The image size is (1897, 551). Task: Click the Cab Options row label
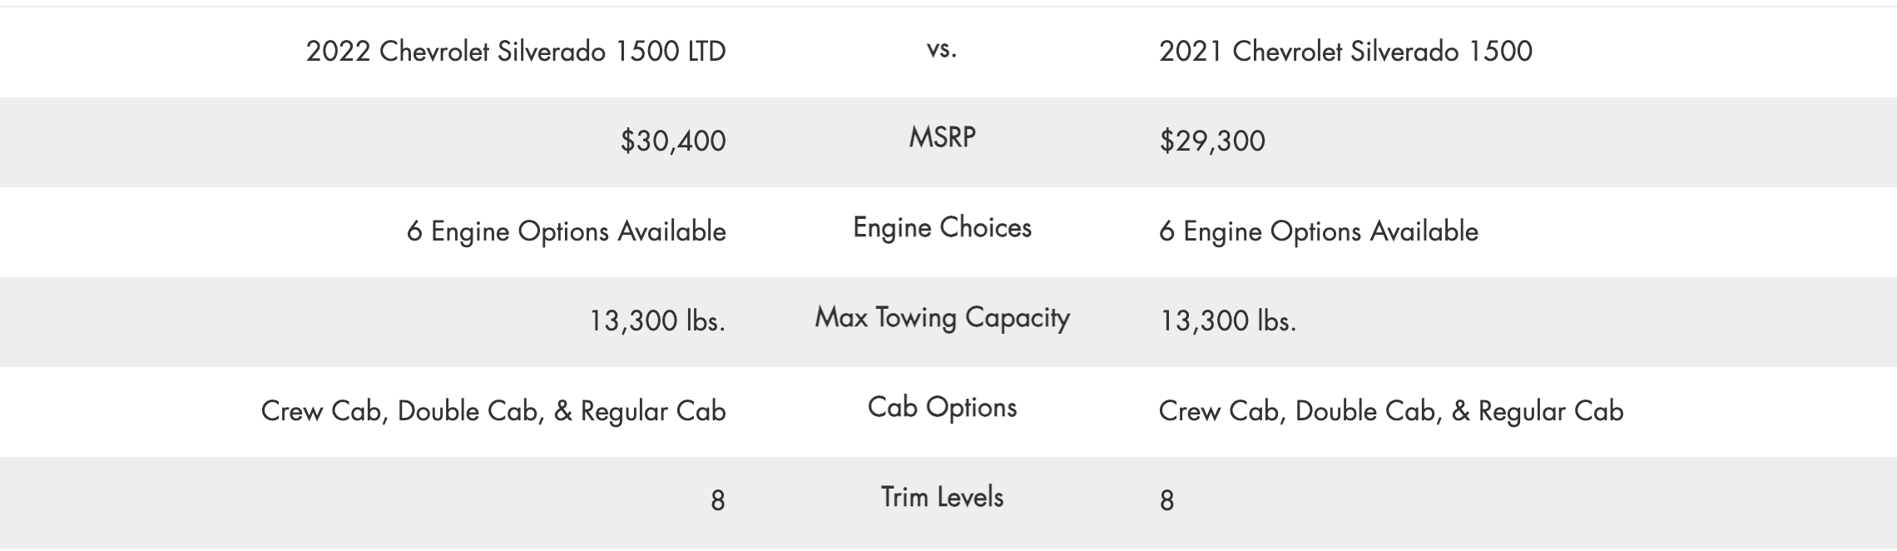pos(942,408)
